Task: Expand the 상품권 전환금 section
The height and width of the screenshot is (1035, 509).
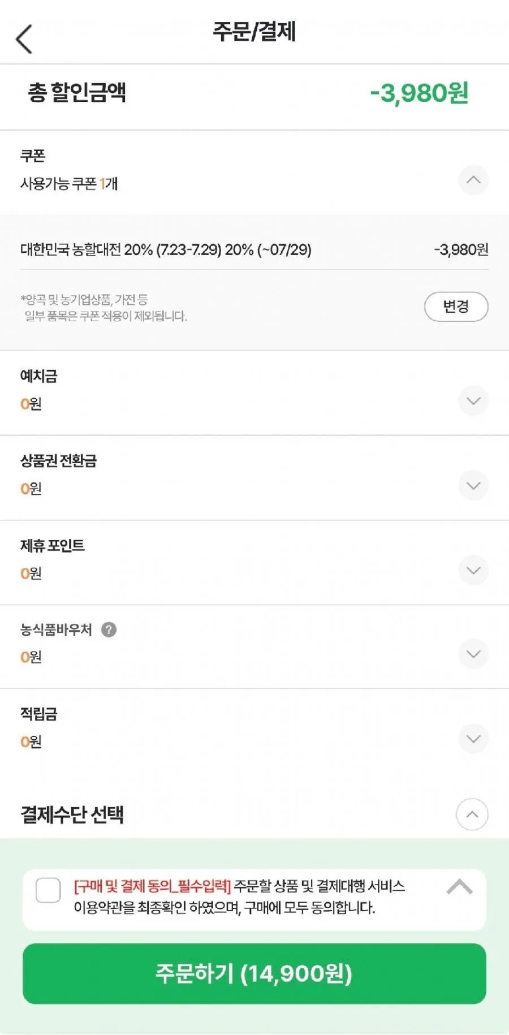Action: (473, 486)
